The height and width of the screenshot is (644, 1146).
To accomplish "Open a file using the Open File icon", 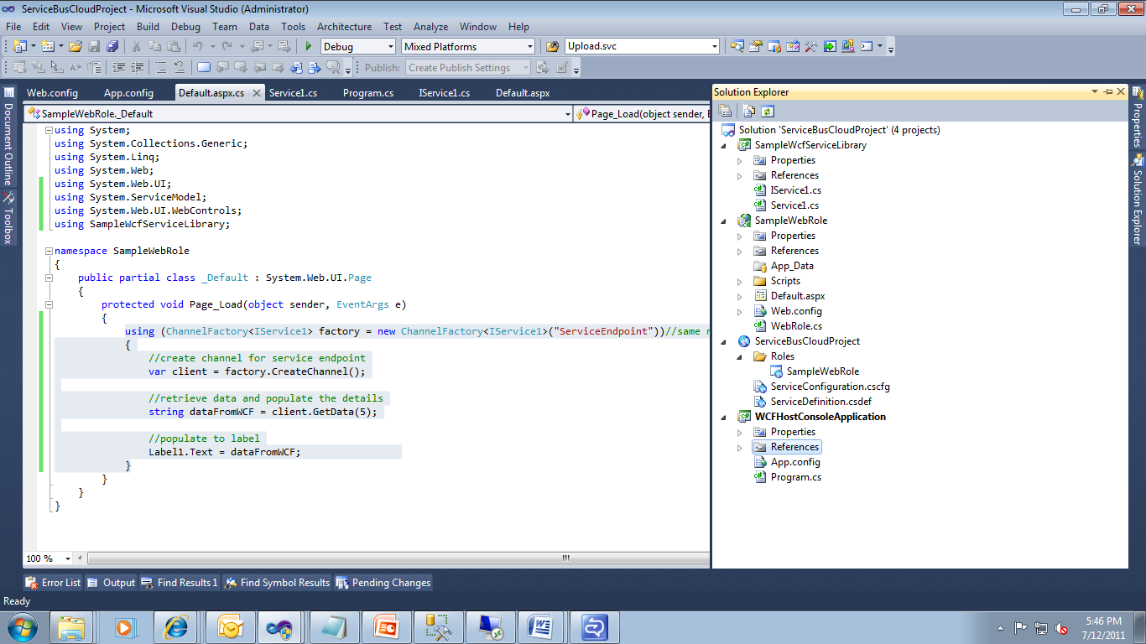I will [76, 46].
